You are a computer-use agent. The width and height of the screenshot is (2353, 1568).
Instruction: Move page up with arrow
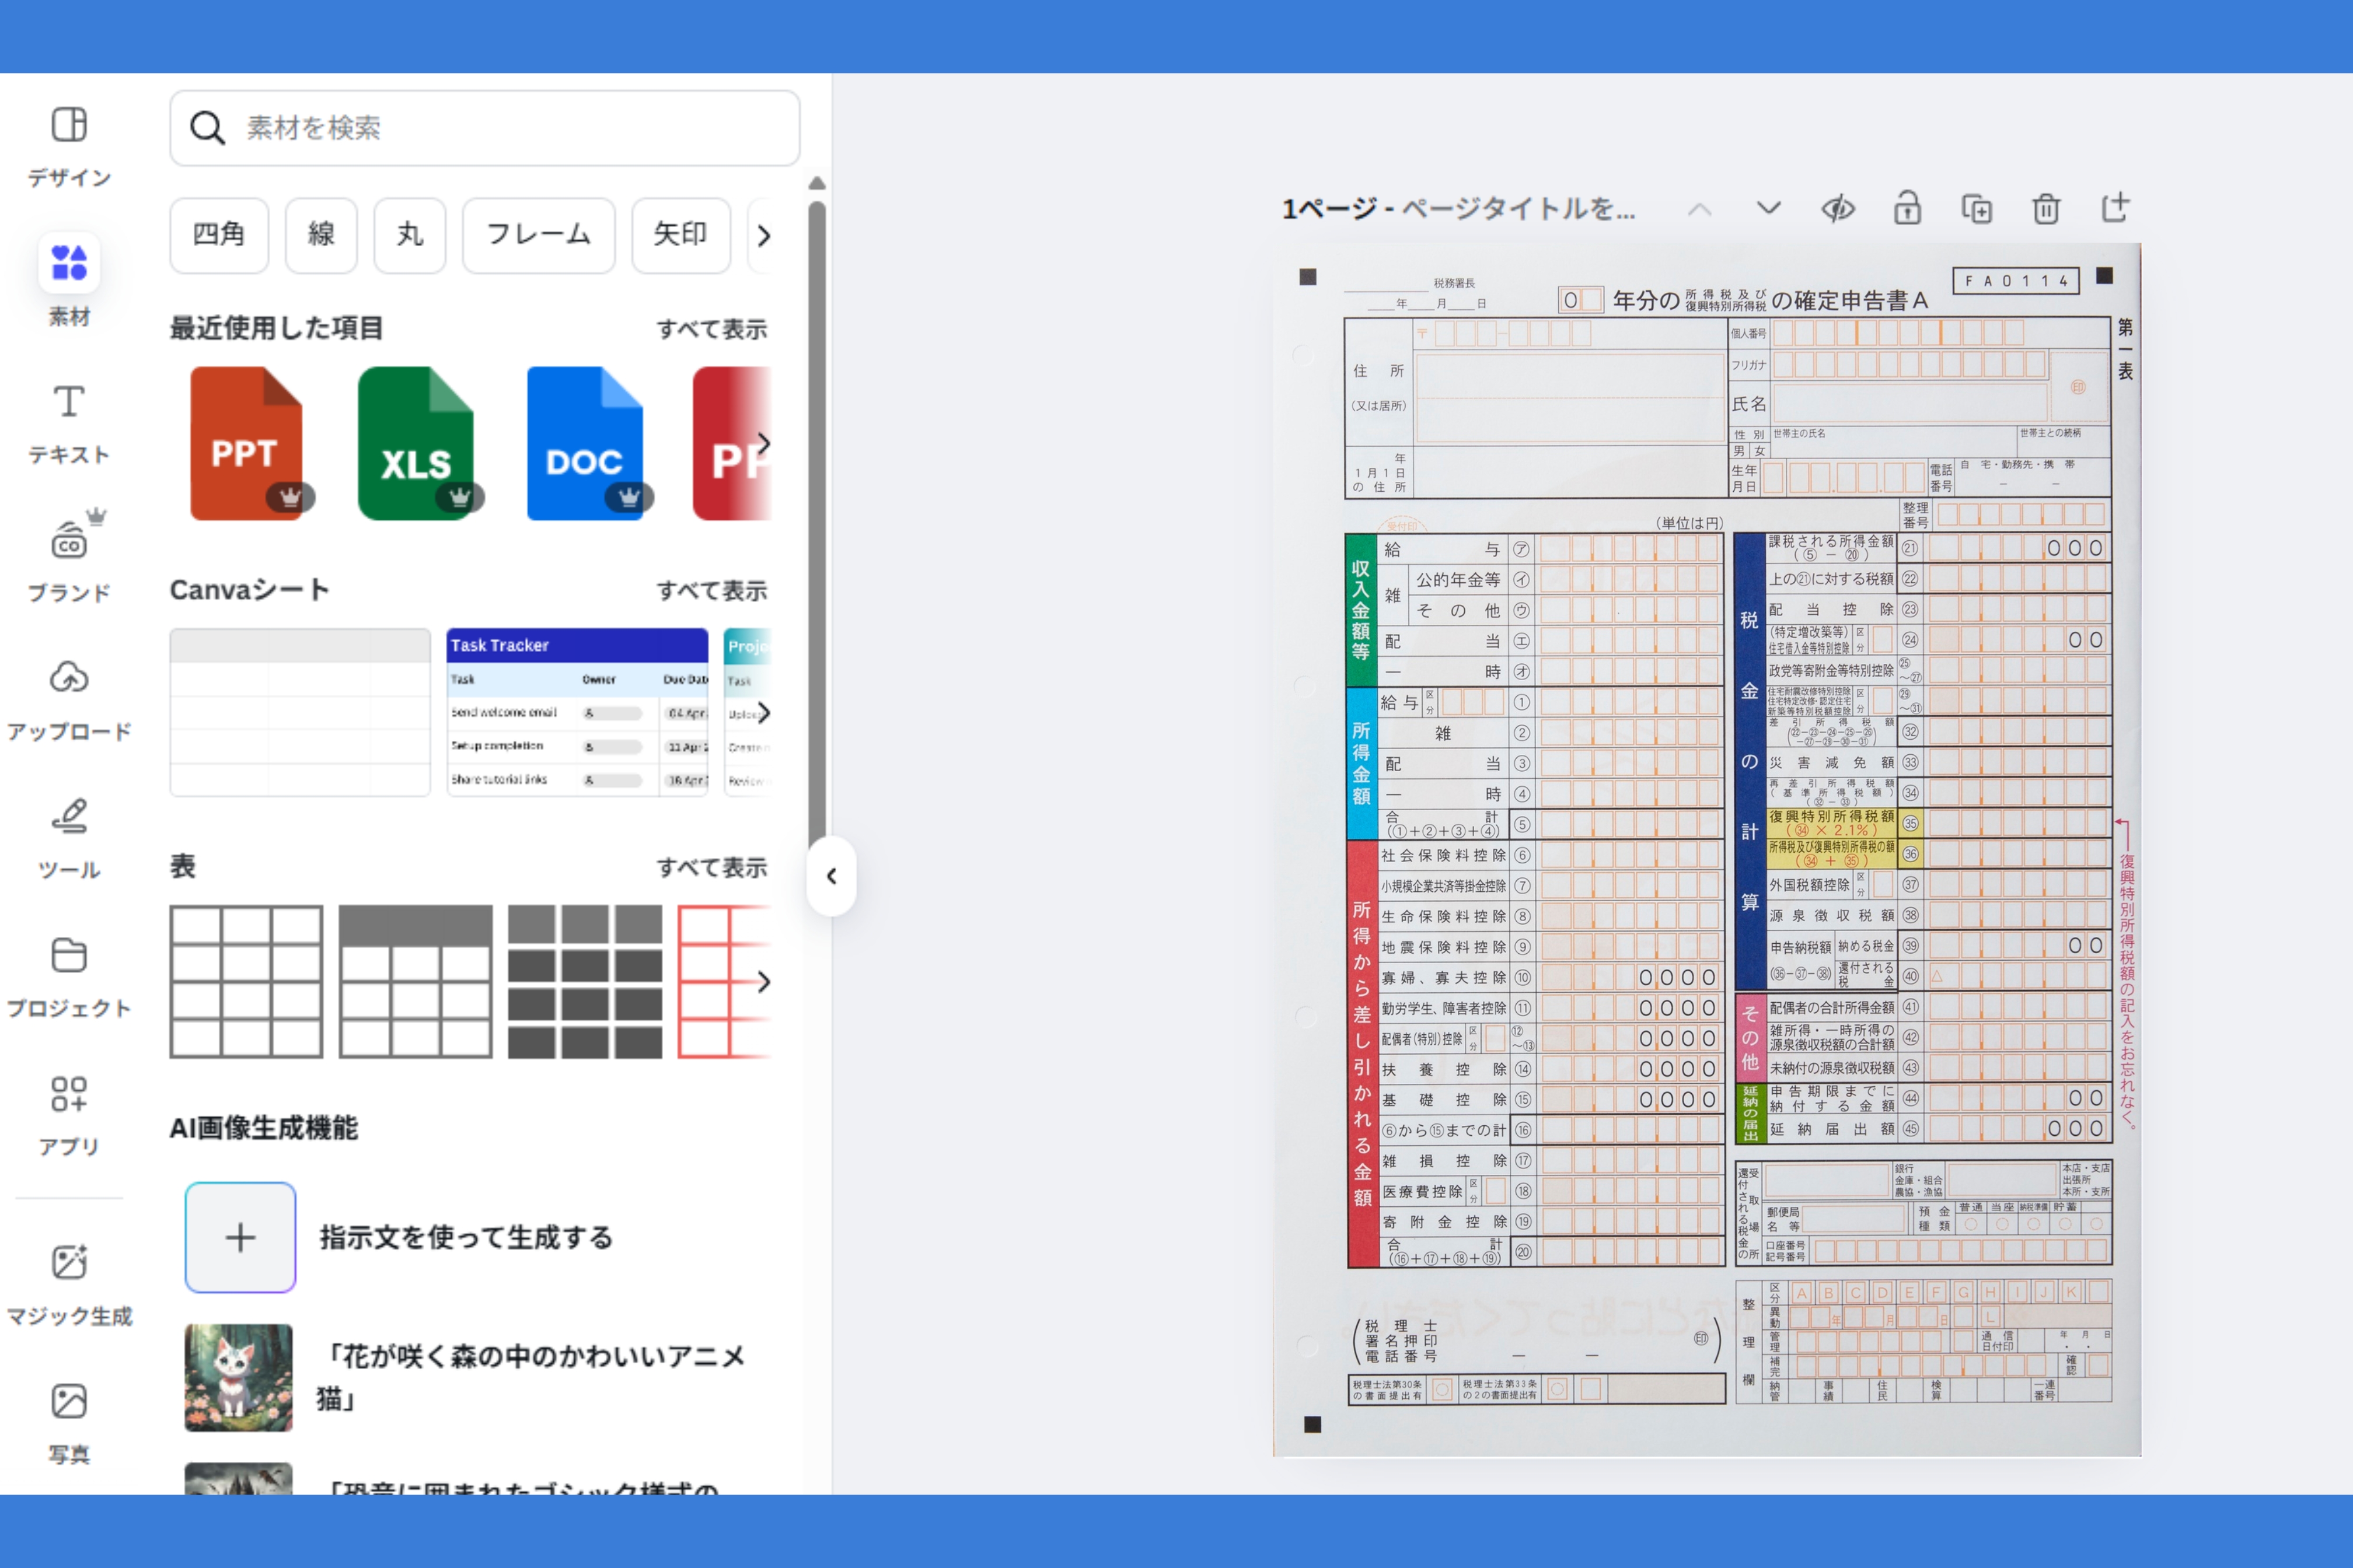tap(1700, 209)
